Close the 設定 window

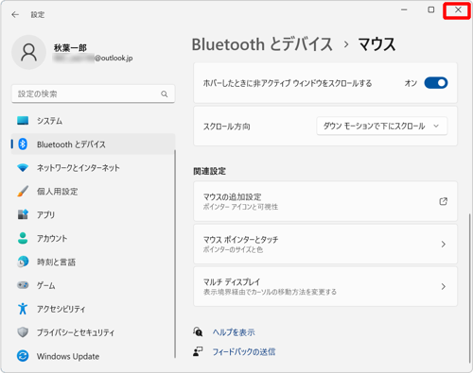pyautogui.click(x=458, y=10)
